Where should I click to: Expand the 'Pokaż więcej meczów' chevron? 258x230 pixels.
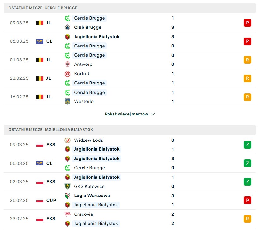[153, 114]
